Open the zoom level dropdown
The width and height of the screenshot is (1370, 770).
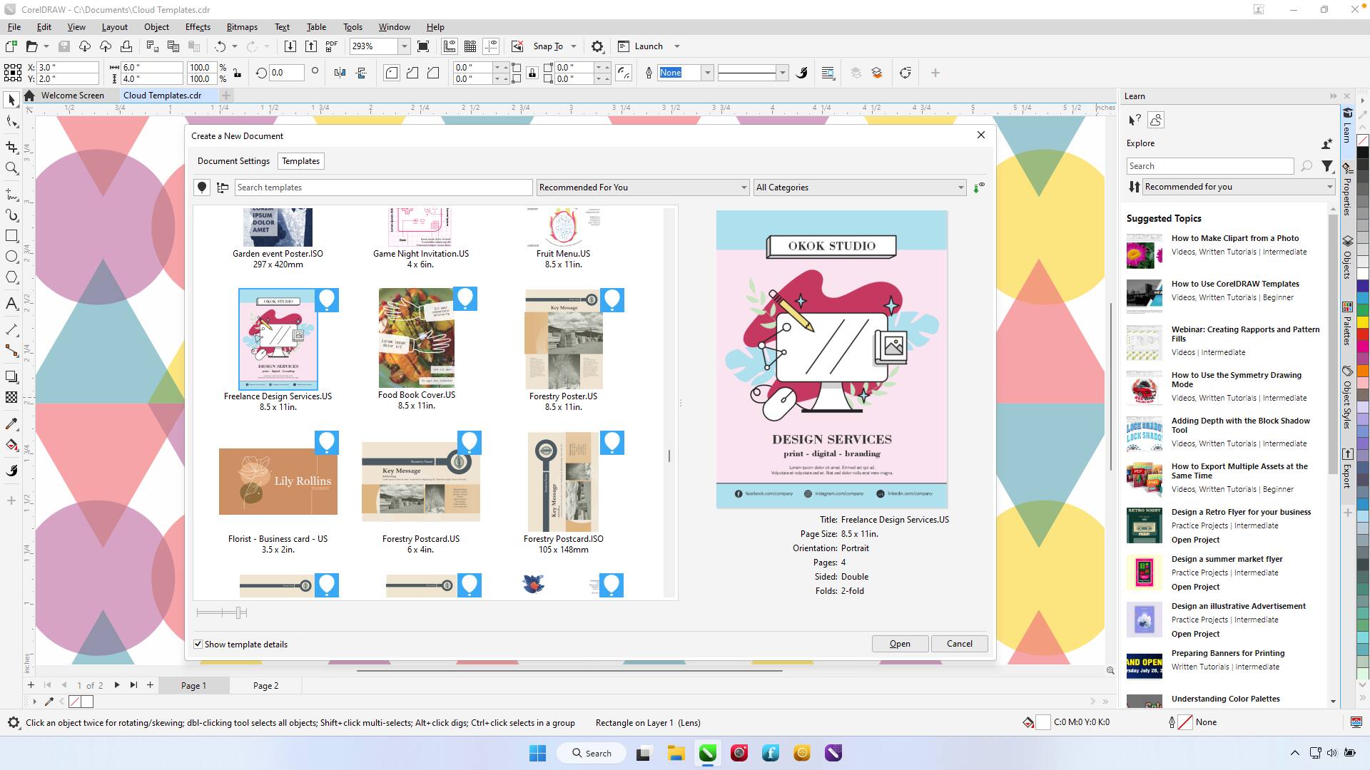(404, 46)
